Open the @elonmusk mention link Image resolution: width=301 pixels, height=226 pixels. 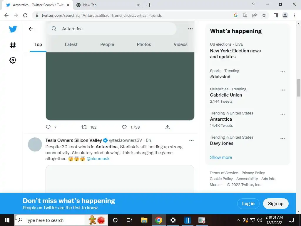point(98,159)
